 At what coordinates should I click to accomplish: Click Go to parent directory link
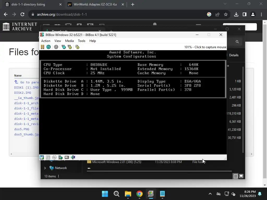27,82
